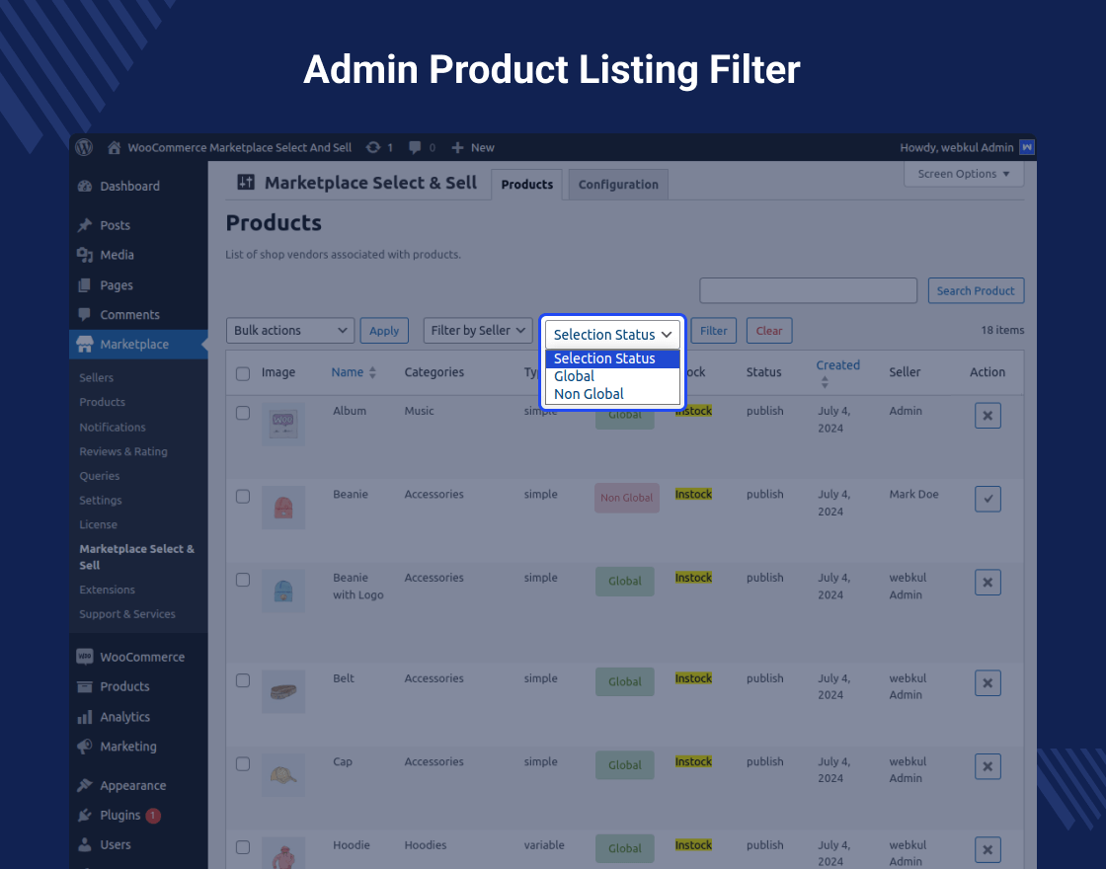
Task: Open Marketplace Select & Sell link
Action: click(137, 557)
